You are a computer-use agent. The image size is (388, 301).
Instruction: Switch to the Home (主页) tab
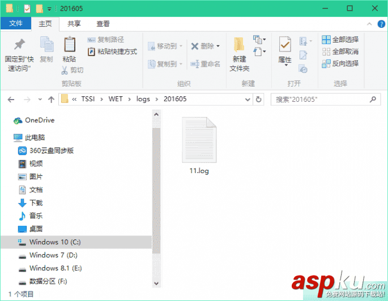coord(45,24)
